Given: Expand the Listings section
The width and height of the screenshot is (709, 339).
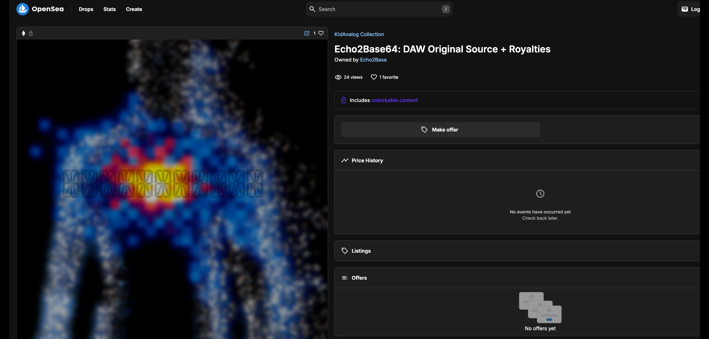Looking at the screenshot, I should [x=517, y=251].
